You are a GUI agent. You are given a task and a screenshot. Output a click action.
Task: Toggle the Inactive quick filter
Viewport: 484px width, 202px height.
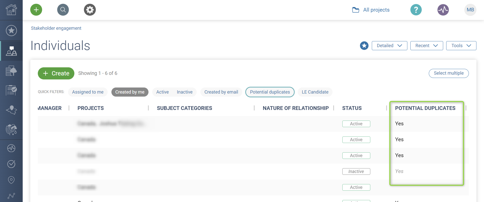click(x=185, y=92)
